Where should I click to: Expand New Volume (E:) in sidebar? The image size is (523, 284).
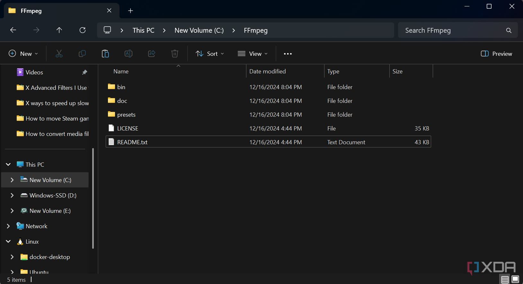pyautogui.click(x=12, y=211)
